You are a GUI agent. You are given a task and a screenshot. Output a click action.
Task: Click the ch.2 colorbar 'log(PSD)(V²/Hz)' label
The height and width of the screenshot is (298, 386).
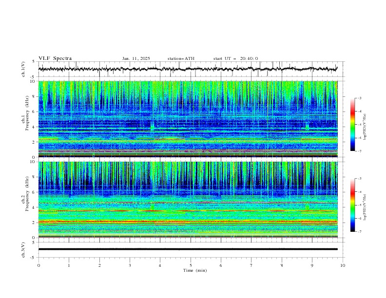365,207
